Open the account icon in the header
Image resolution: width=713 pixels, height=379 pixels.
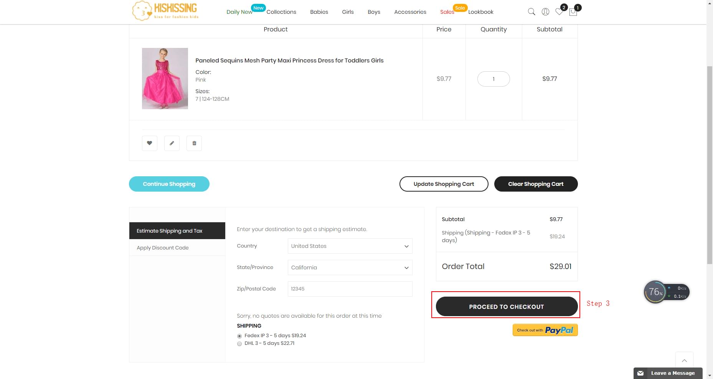point(545,11)
